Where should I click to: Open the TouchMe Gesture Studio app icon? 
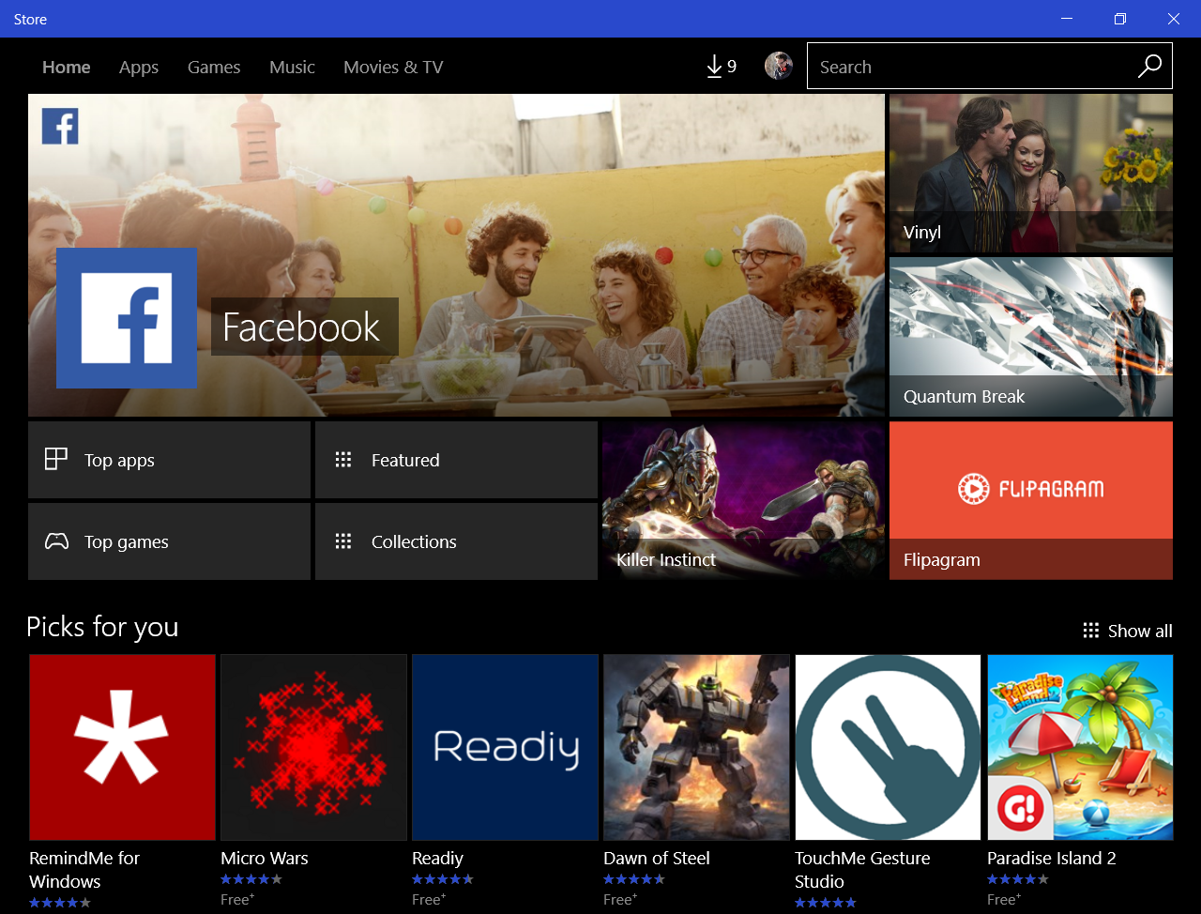click(x=888, y=747)
